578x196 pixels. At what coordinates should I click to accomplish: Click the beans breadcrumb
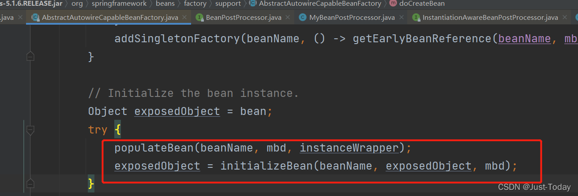click(165, 4)
